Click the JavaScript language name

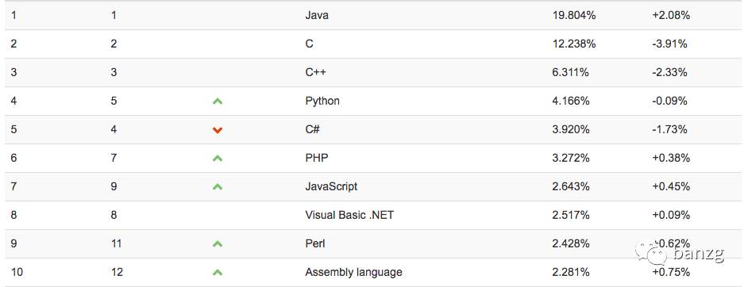[x=331, y=186]
